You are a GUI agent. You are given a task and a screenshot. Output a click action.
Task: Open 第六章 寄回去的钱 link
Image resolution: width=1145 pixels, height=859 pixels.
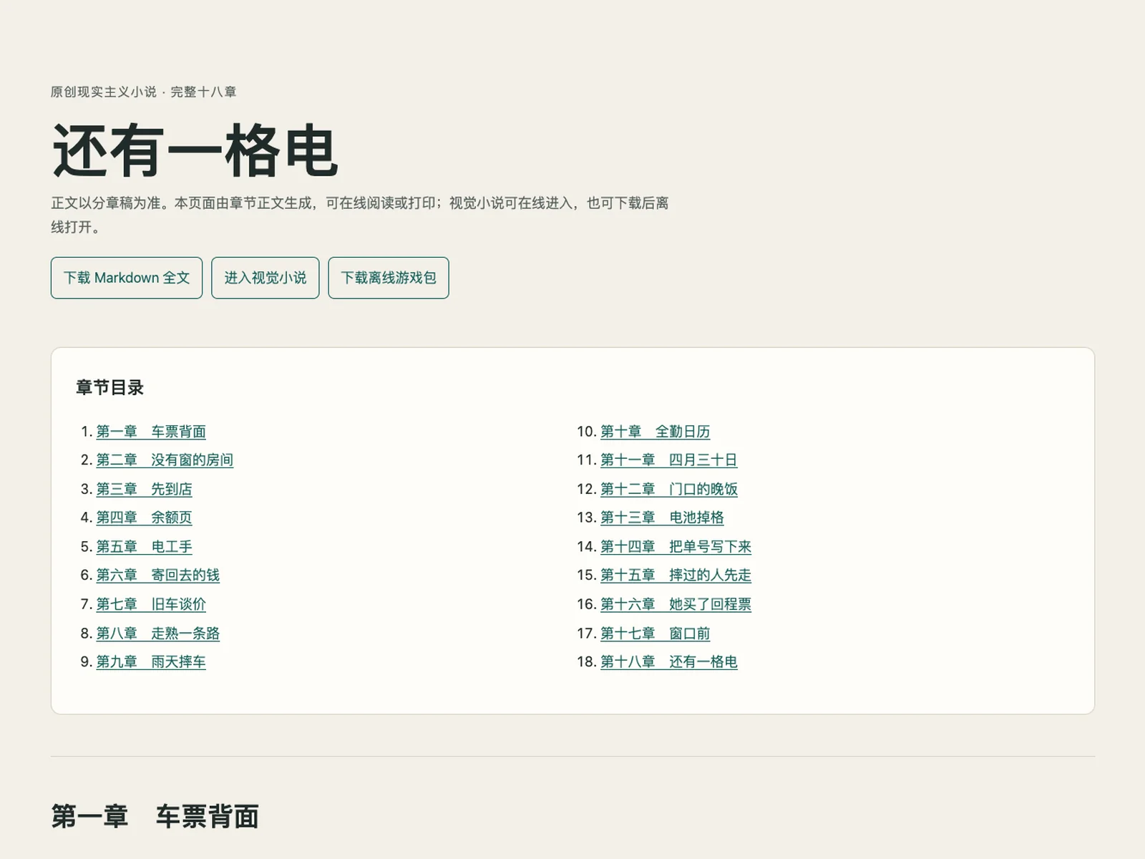158,575
